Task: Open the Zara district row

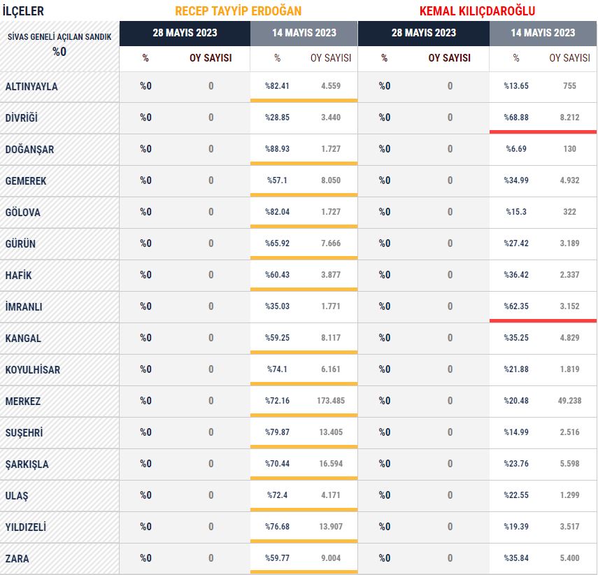Action: pyautogui.click(x=17, y=559)
